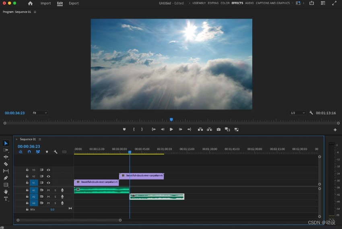The image size is (342, 229).
Task: Toggle V2 track visibility eye
Action: [x=48, y=176]
